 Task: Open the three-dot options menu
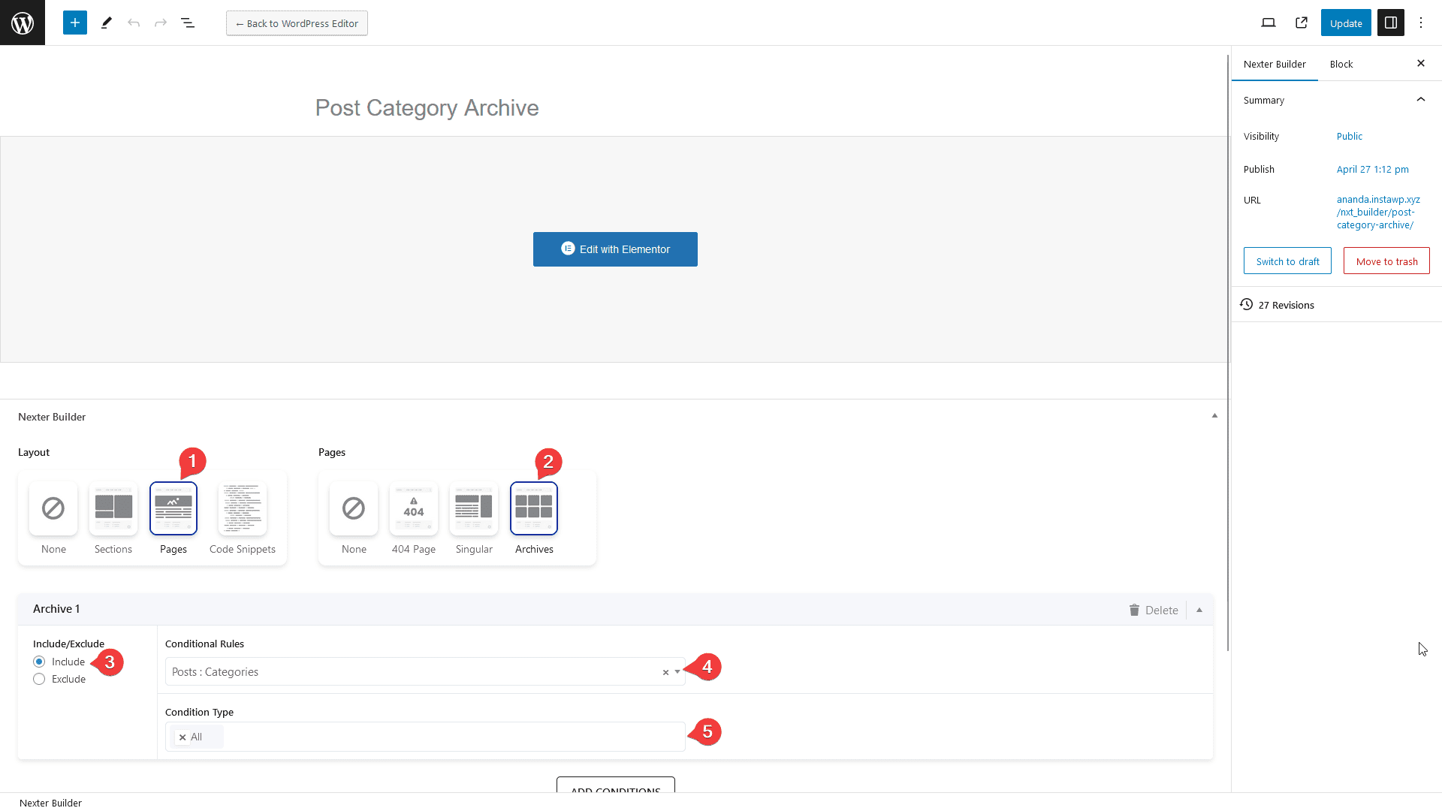point(1421,23)
